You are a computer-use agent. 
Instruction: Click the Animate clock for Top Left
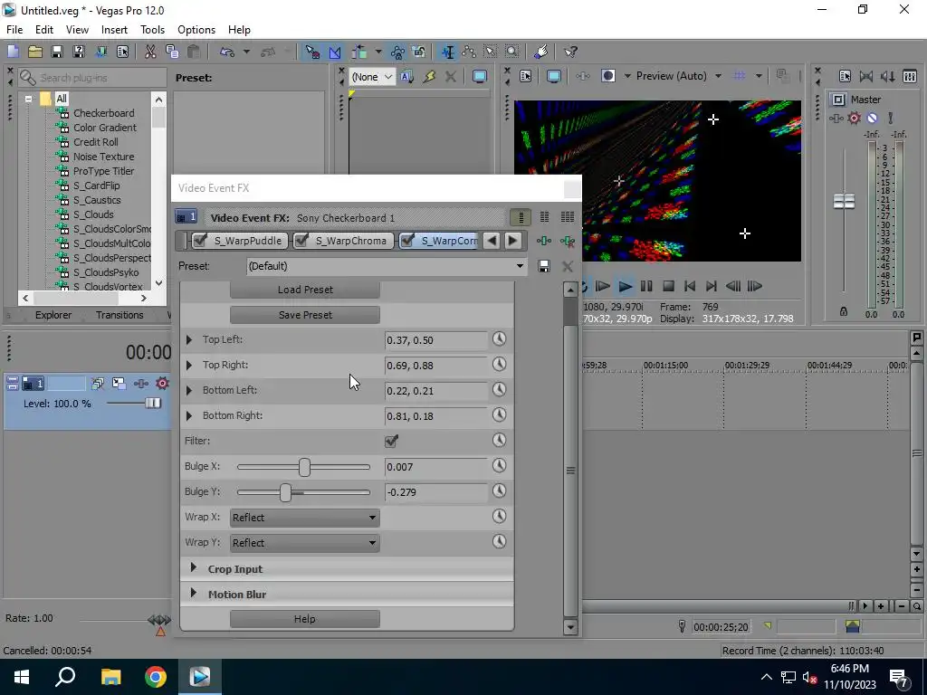click(500, 338)
